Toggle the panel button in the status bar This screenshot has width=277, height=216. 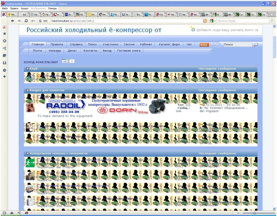click(4, 213)
